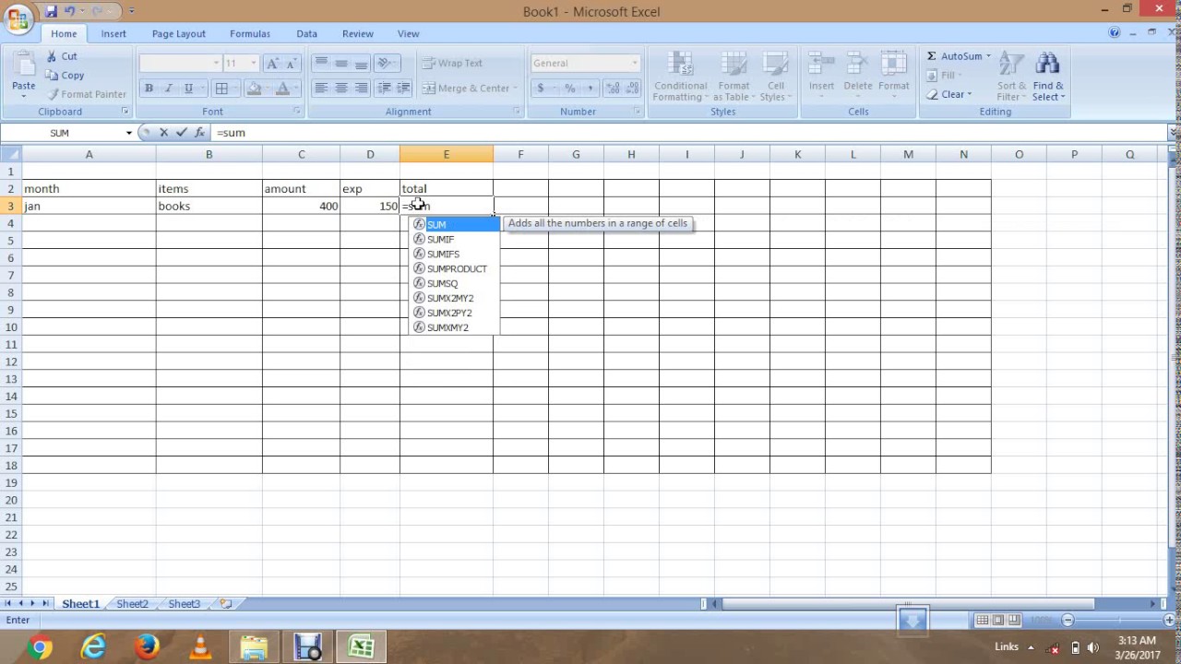
Task: Click the Insert Function fx icon
Action: click(x=198, y=133)
